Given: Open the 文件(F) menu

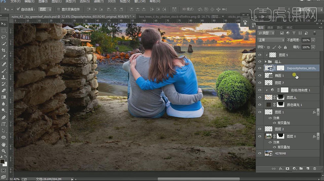Looking at the screenshot, I should (15, 1).
